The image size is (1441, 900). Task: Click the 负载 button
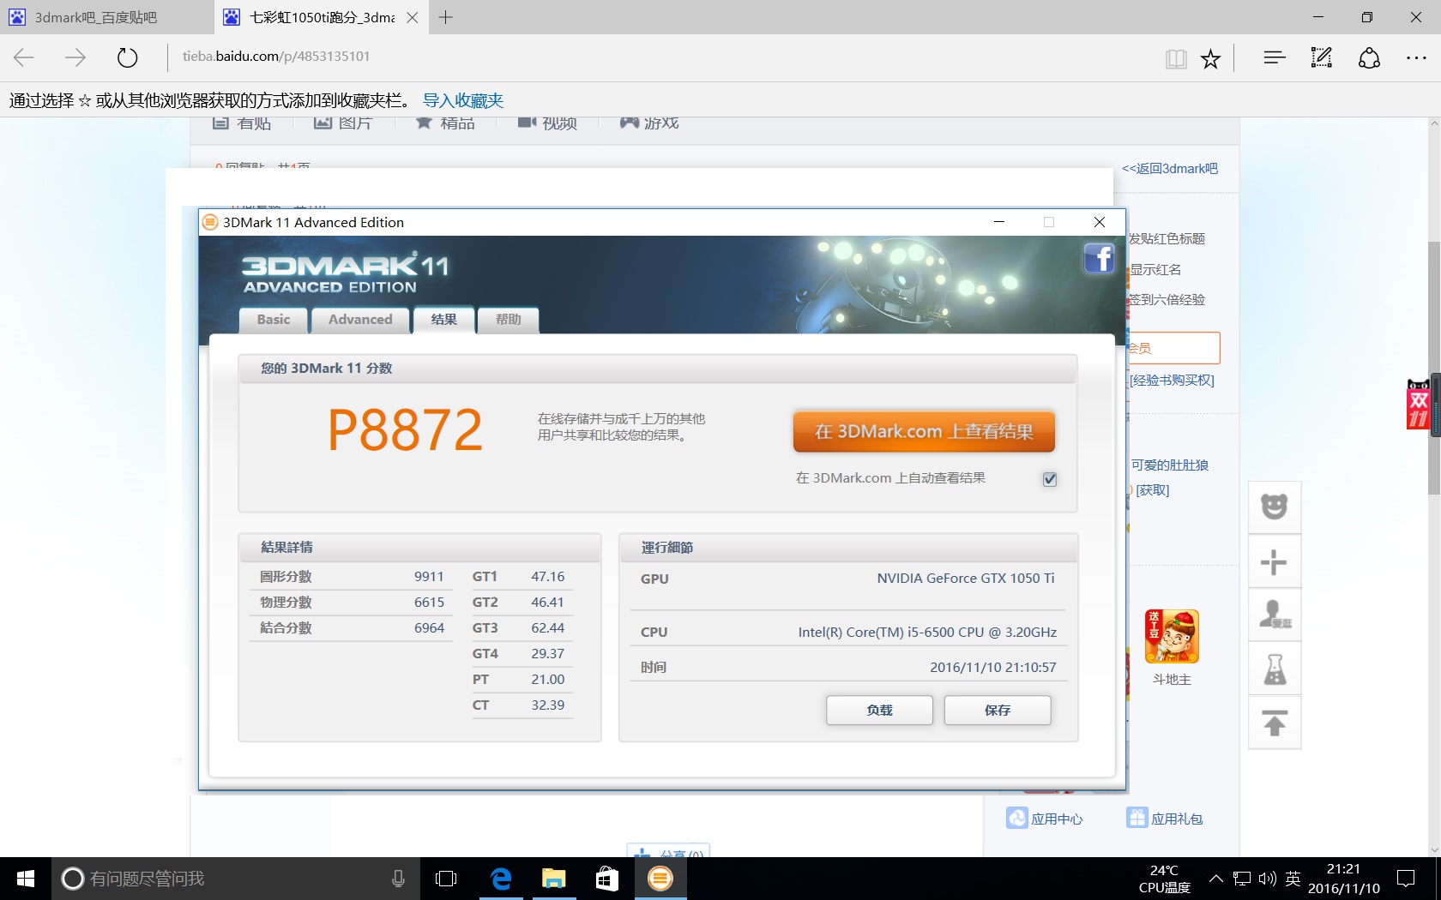click(x=879, y=711)
